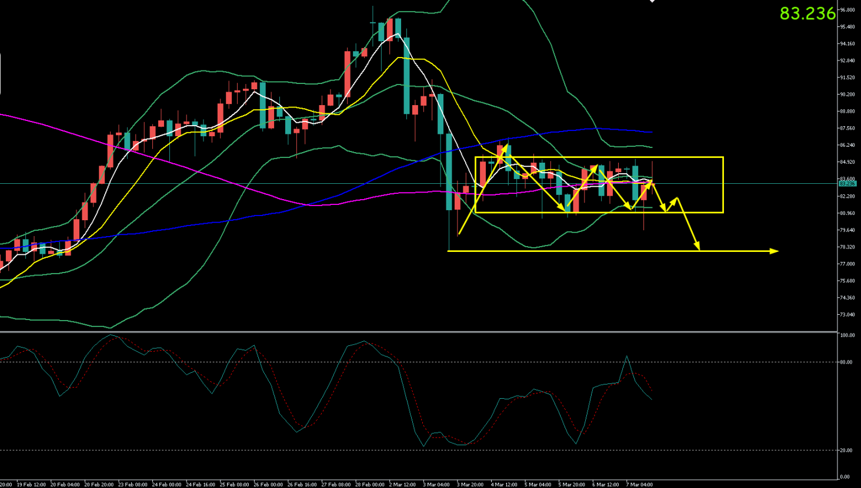Click the arrowhead of the horizontal yellow line

pos(775,251)
